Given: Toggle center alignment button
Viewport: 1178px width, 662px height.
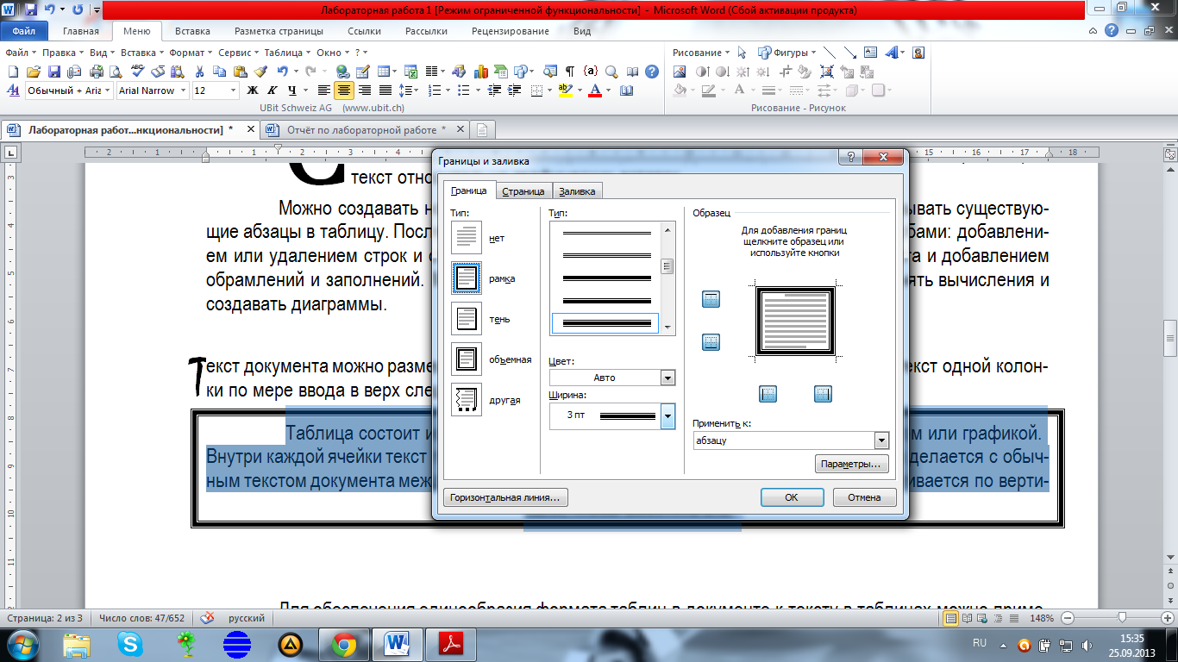Looking at the screenshot, I should point(344,91).
